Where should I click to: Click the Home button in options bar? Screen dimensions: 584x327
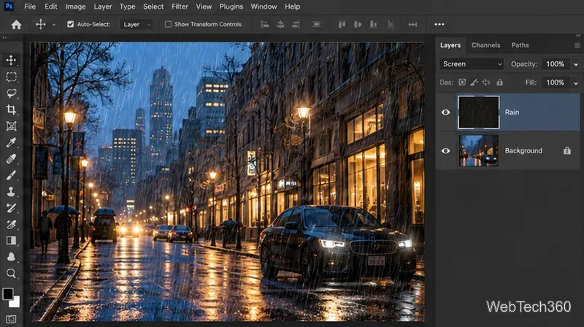[x=16, y=25]
